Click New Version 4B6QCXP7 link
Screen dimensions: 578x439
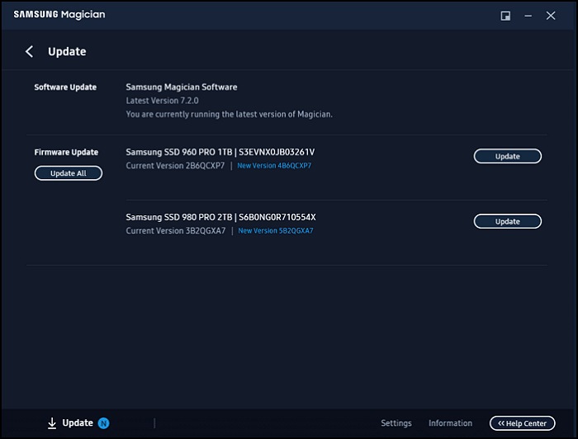274,166
